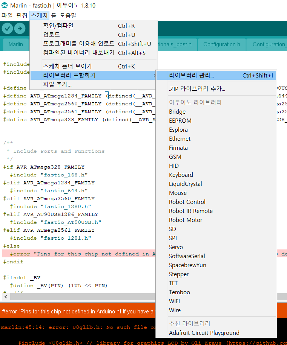Viewport: 287px width, 345px height.
Task: Include the Temboo library
Action: pos(216,292)
